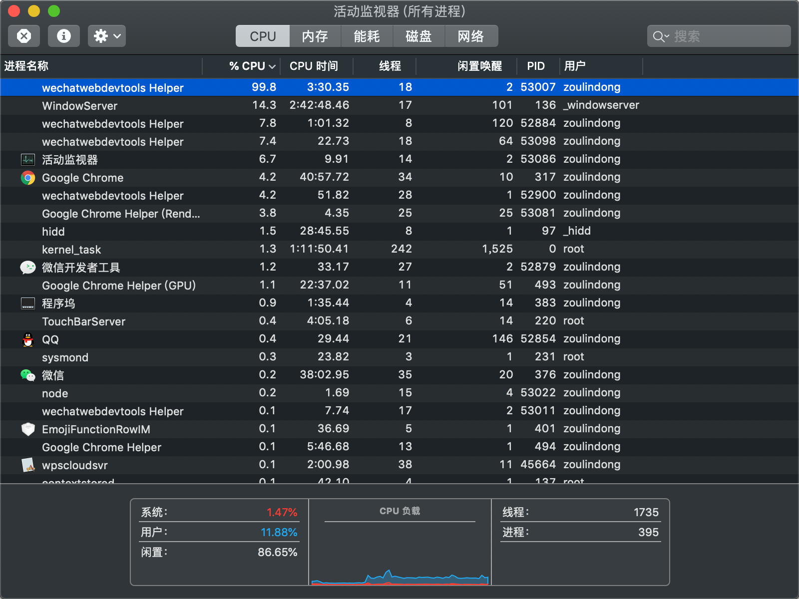Image resolution: width=799 pixels, height=599 pixels.
Task: Select wechatwebdevtools Helper row with PID 53011
Action: (399, 411)
